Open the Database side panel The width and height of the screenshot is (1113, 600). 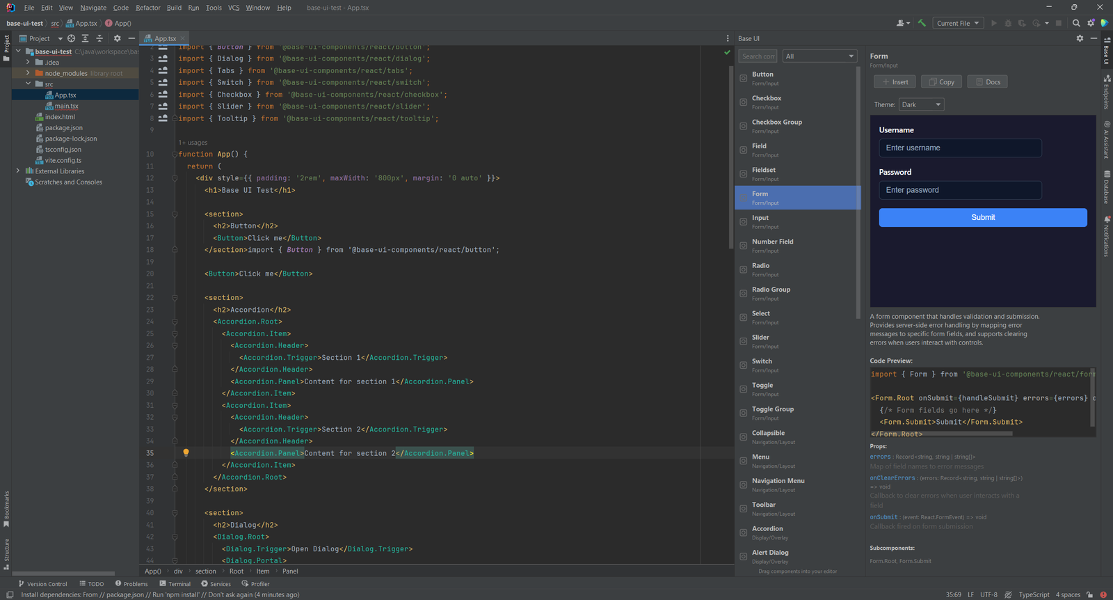(x=1106, y=187)
